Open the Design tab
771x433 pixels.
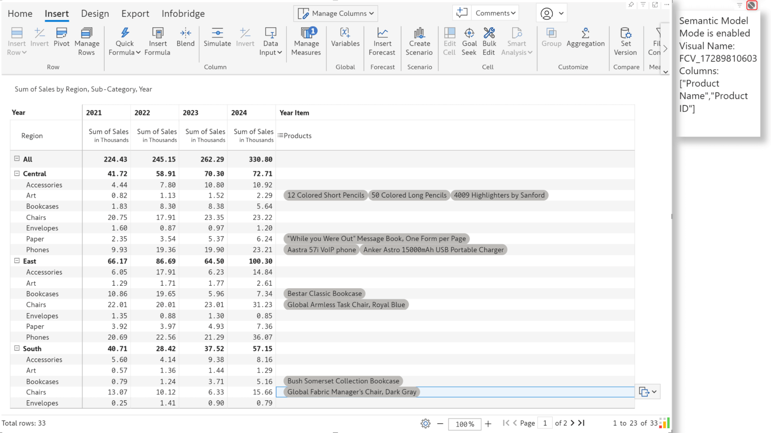click(x=95, y=13)
